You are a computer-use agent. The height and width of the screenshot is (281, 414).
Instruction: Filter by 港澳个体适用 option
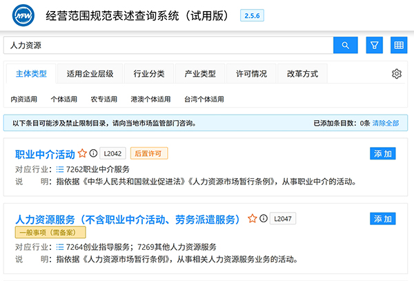150,99
